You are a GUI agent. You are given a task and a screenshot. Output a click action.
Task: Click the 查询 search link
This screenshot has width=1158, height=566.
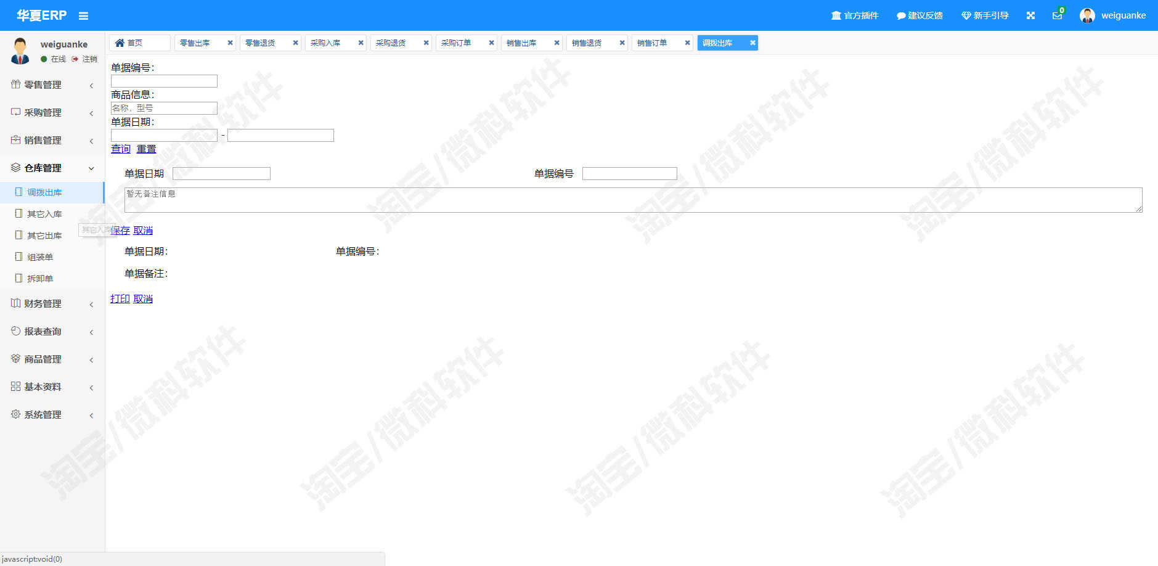click(121, 149)
